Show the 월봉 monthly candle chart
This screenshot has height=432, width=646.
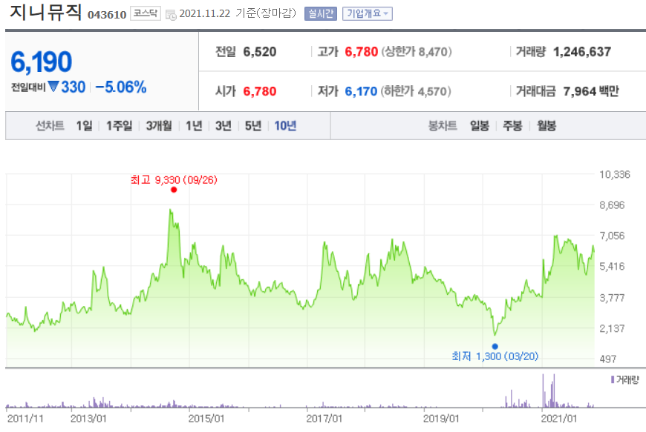click(x=547, y=126)
